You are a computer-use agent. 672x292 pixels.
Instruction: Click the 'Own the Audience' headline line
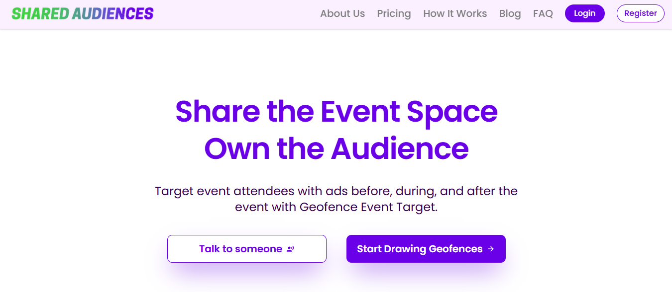click(336, 148)
